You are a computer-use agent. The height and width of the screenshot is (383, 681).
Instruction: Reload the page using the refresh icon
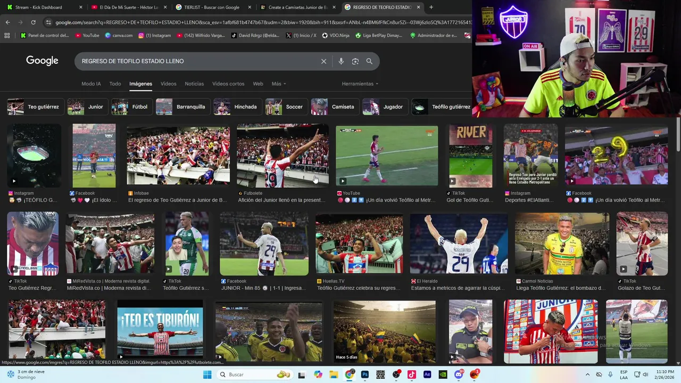point(33,22)
